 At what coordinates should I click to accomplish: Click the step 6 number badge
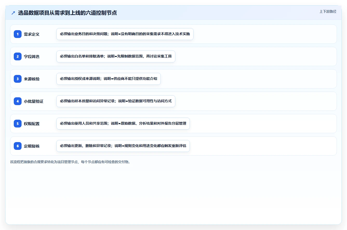pyautogui.click(x=18, y=146)
